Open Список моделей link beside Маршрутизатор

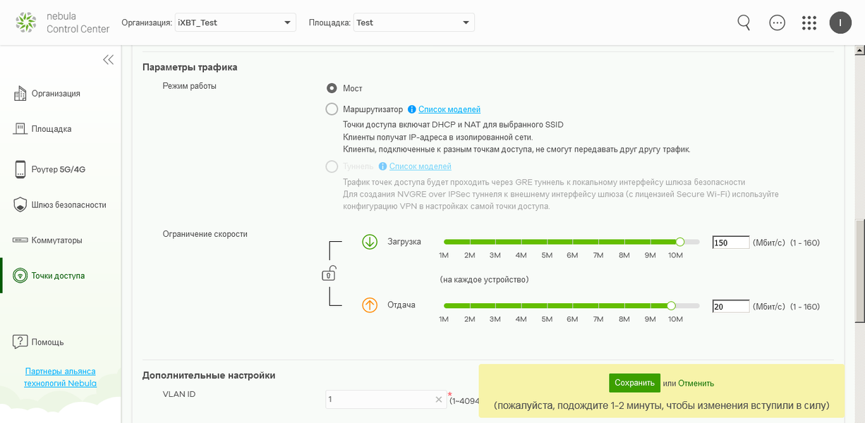pyautogui.click(x=449, y=109)
